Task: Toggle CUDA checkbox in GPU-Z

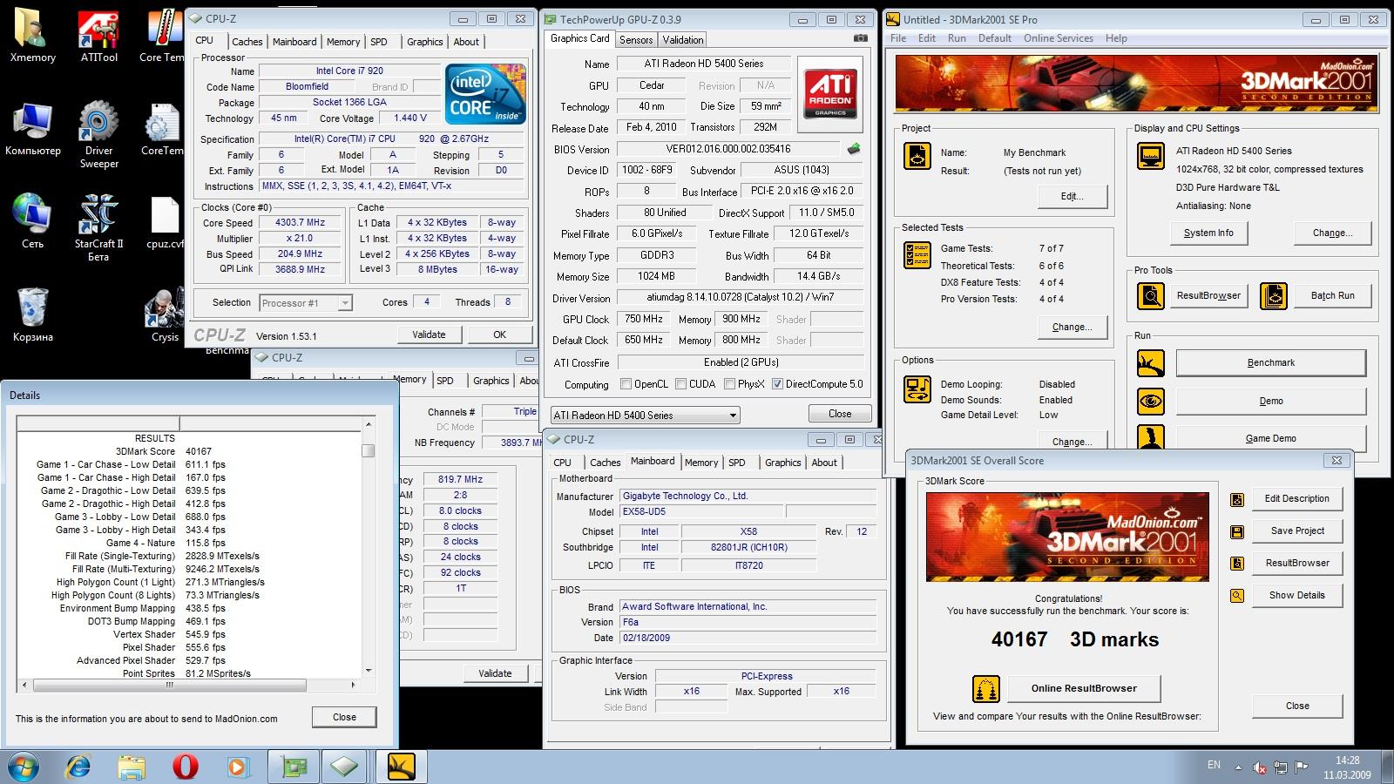Action: (x=680, y=384)
